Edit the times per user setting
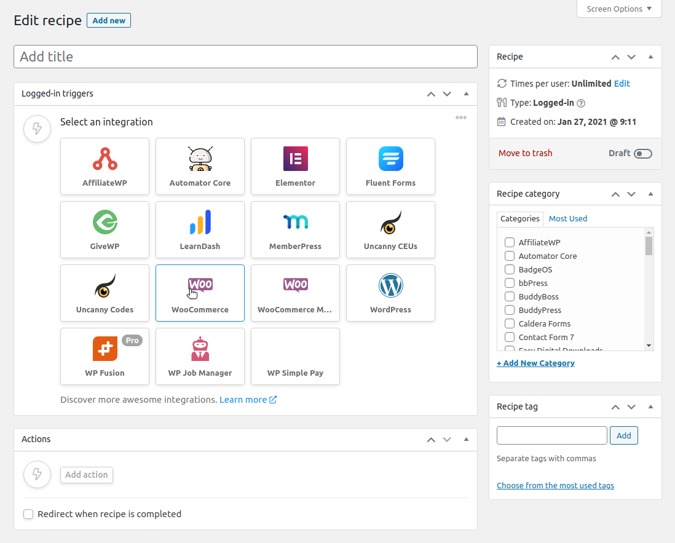This screenshot has width=675, height=543. (x=622, y=84)
